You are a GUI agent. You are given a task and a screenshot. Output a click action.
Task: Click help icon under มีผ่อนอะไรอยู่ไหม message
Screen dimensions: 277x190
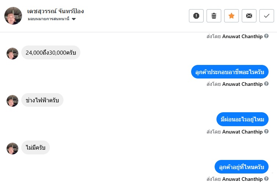click(x=266, y=132)
